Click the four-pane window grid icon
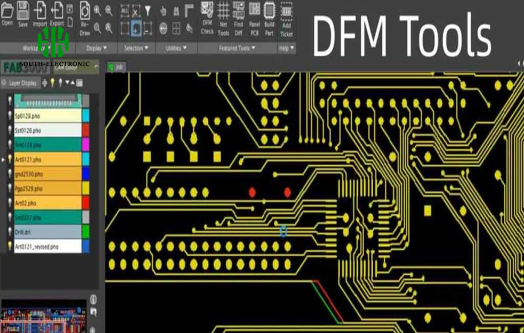 point(176,29)
